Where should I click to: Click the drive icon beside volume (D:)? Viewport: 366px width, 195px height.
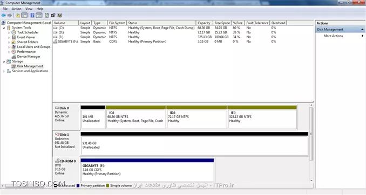[55, 32]
